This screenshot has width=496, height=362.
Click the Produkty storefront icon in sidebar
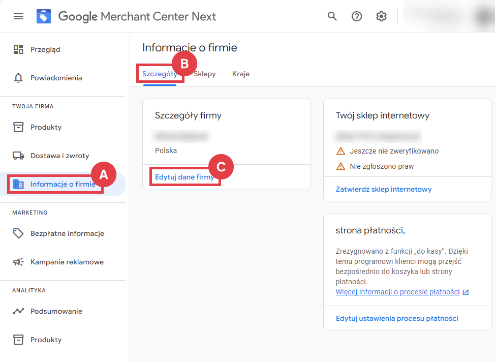pyautogui.click(x=18, y=127)
